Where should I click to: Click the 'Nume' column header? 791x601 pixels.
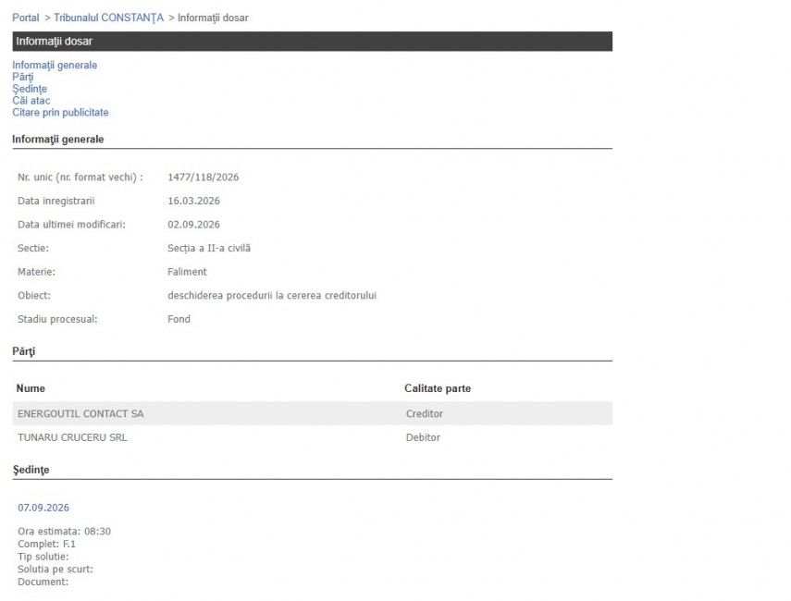click(31, 388)
